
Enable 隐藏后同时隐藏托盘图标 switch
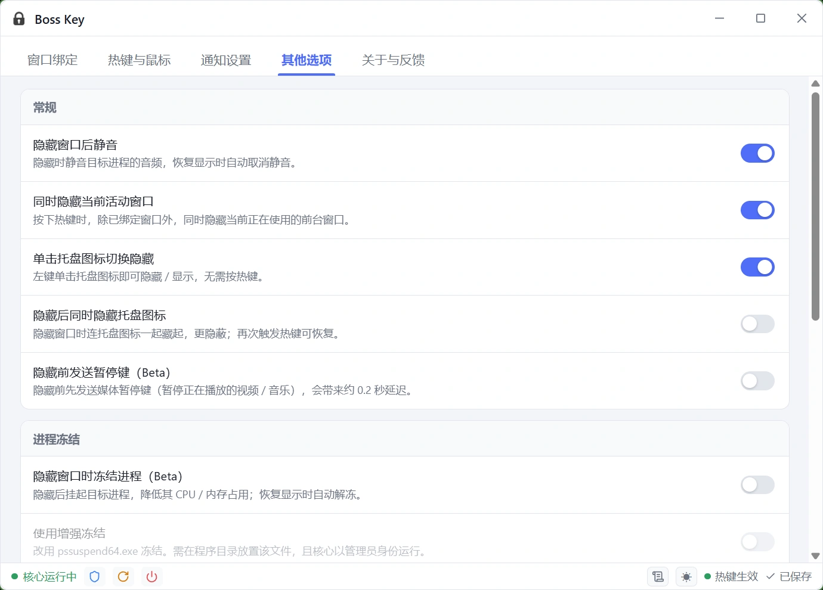click(x=757, y=324)
